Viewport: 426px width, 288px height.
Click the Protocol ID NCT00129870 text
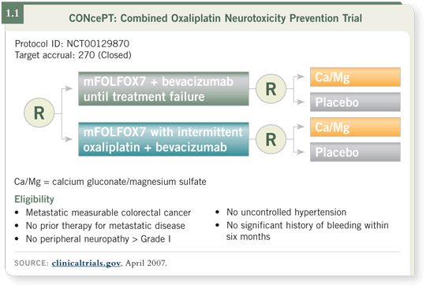(x=72, y=43)
